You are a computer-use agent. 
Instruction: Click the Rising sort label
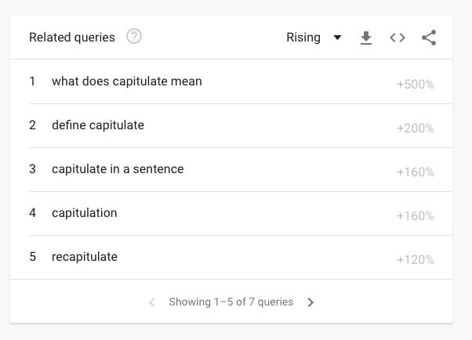coord(303,38)
